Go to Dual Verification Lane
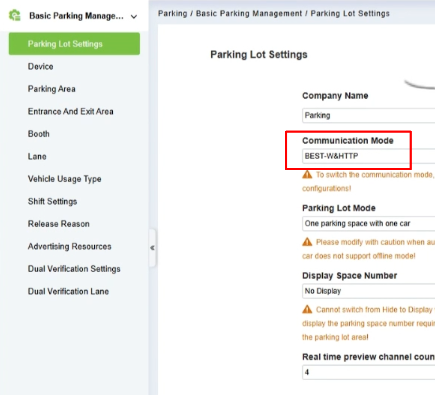The height and width of the screenshot is (395, 435). click(68, 291)
